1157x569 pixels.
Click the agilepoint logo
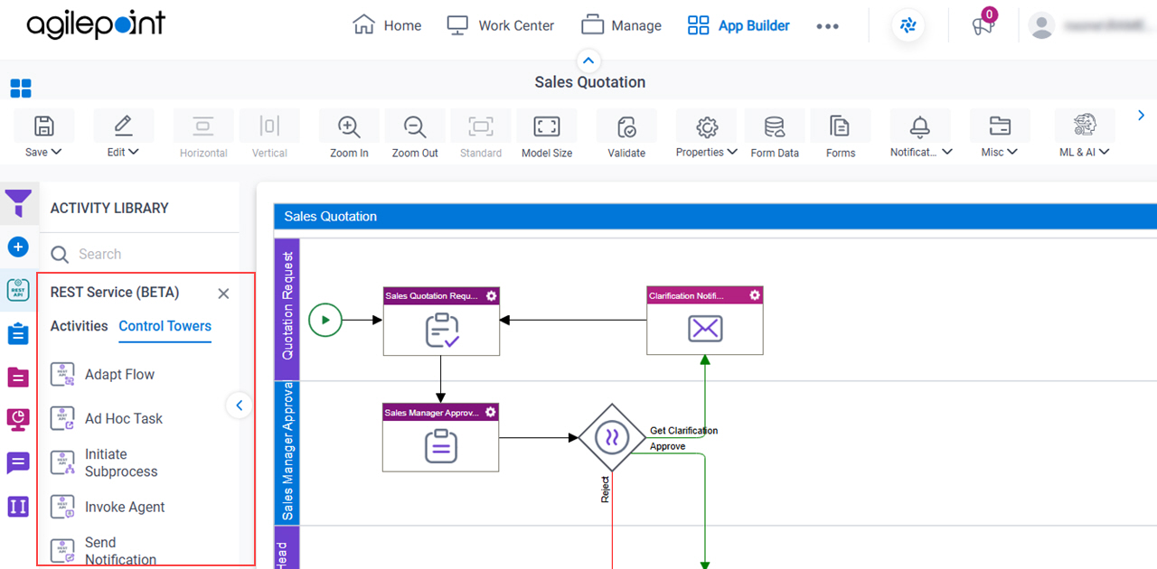(x=96, y=24)
